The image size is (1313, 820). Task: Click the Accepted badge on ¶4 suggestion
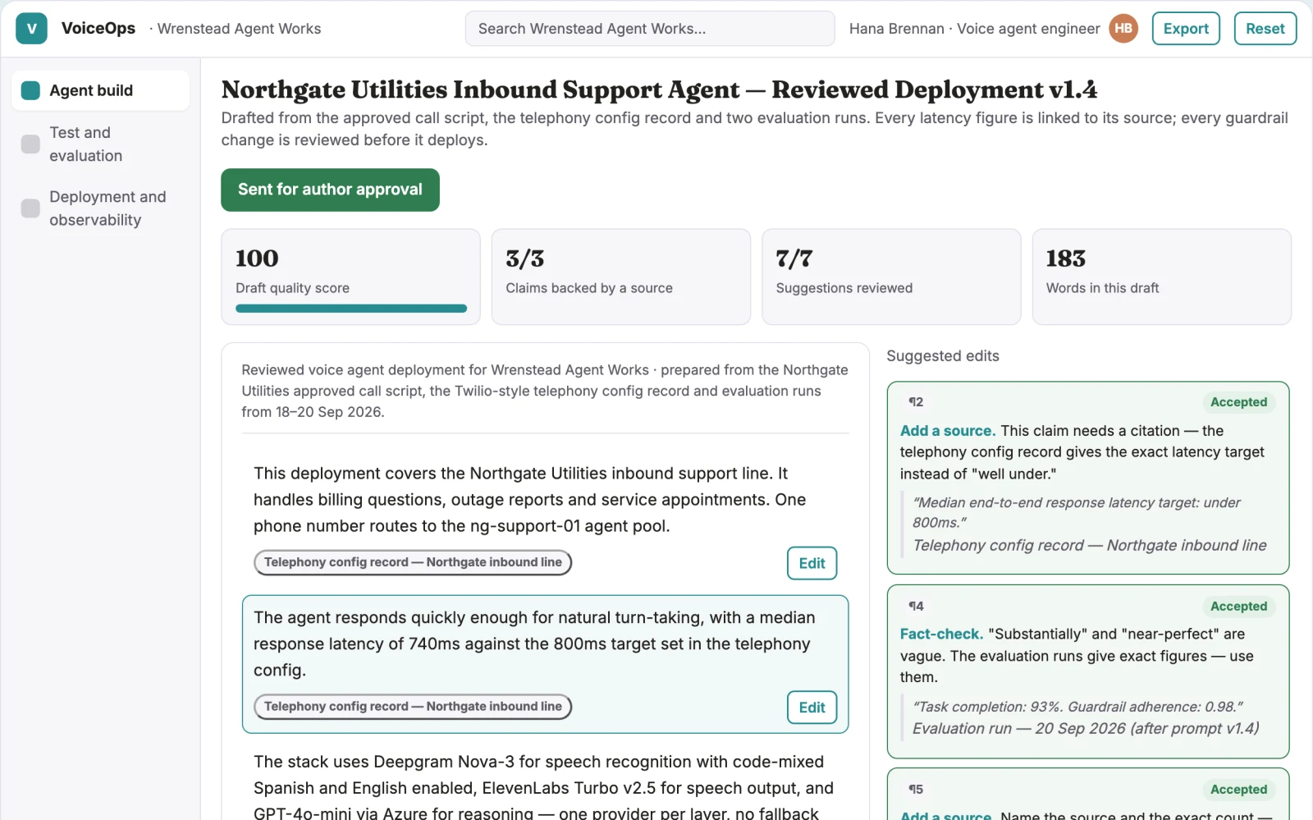[1238, 607]
